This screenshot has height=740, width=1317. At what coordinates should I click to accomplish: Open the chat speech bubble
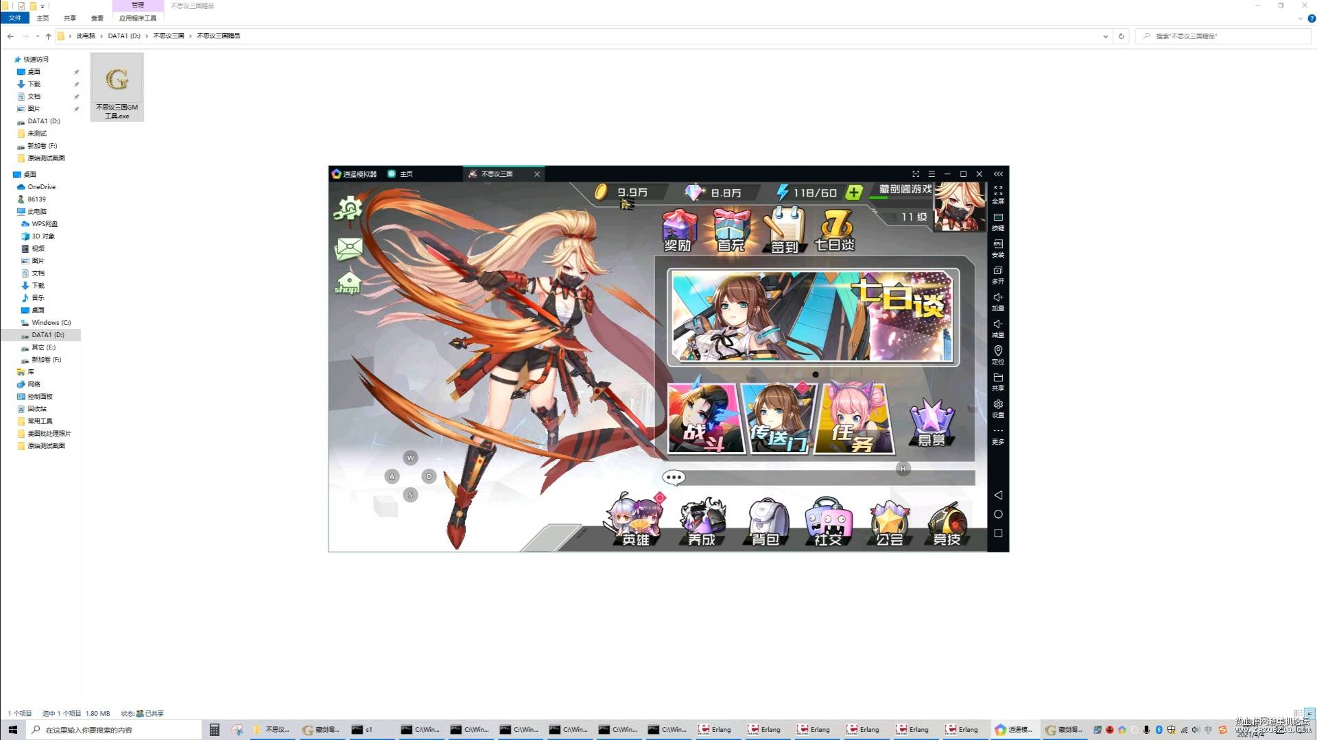click(674, 478)
